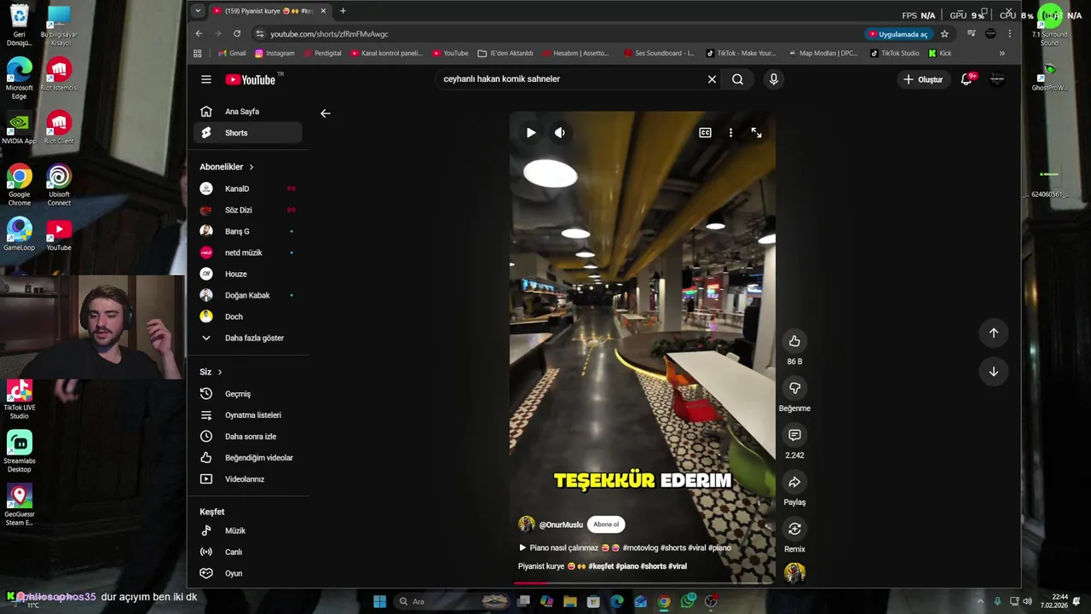Go to the previous Short
The height and width of the screenshot is (614, 1091).
tap(993, 333)
